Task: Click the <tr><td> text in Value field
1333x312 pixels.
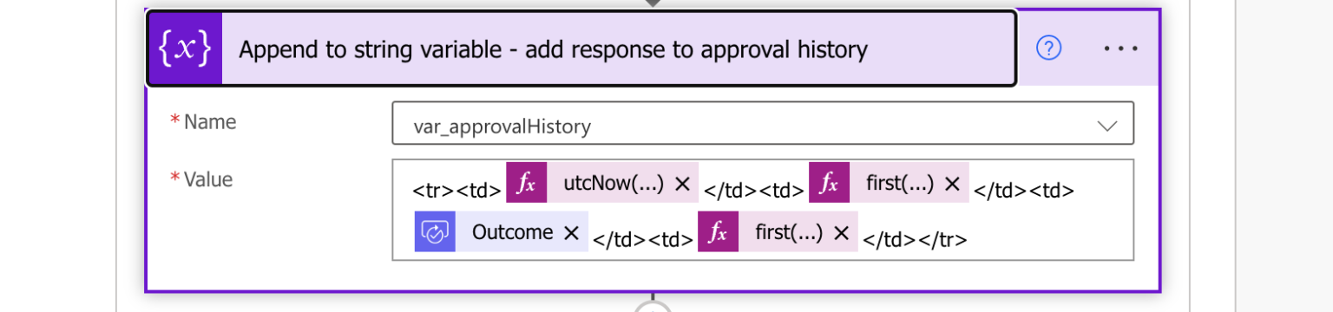Action: 456,191
